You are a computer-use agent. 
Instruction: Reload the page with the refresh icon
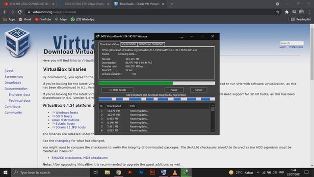pos(20,12)
